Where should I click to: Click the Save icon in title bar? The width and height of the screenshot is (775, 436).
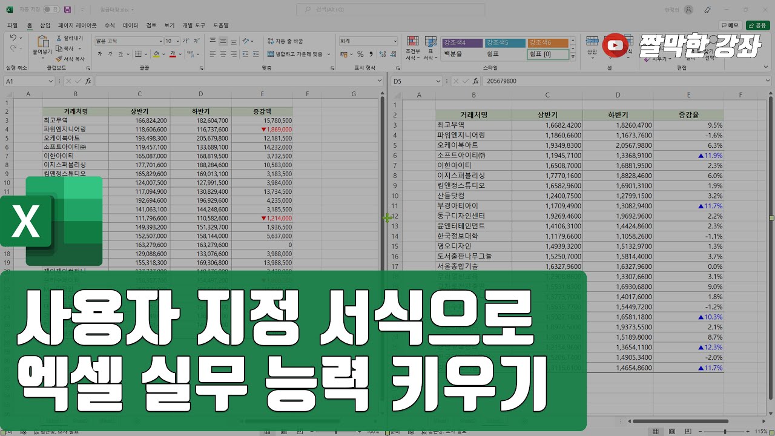tap(67, 10)
